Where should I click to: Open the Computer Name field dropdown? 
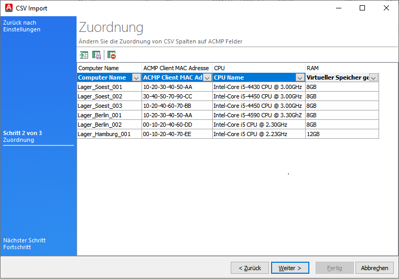136,77
